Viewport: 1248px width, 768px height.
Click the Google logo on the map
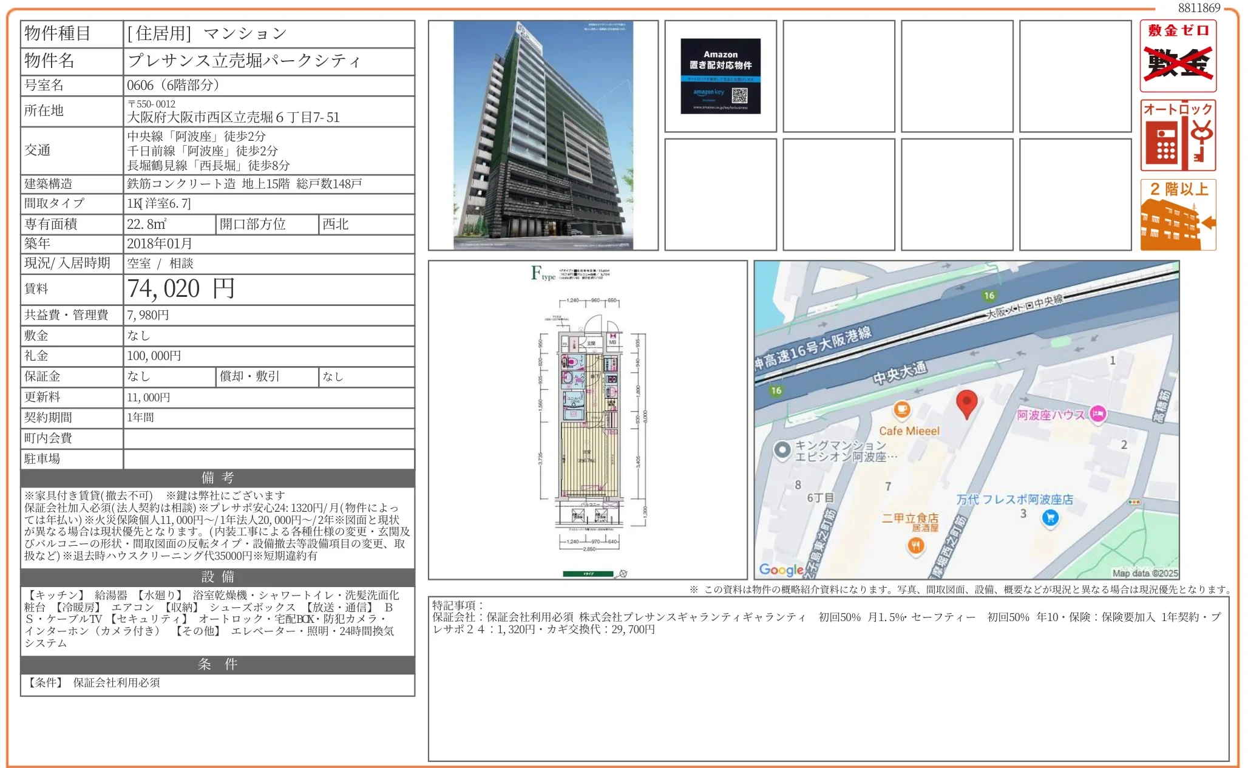(781, 569)
